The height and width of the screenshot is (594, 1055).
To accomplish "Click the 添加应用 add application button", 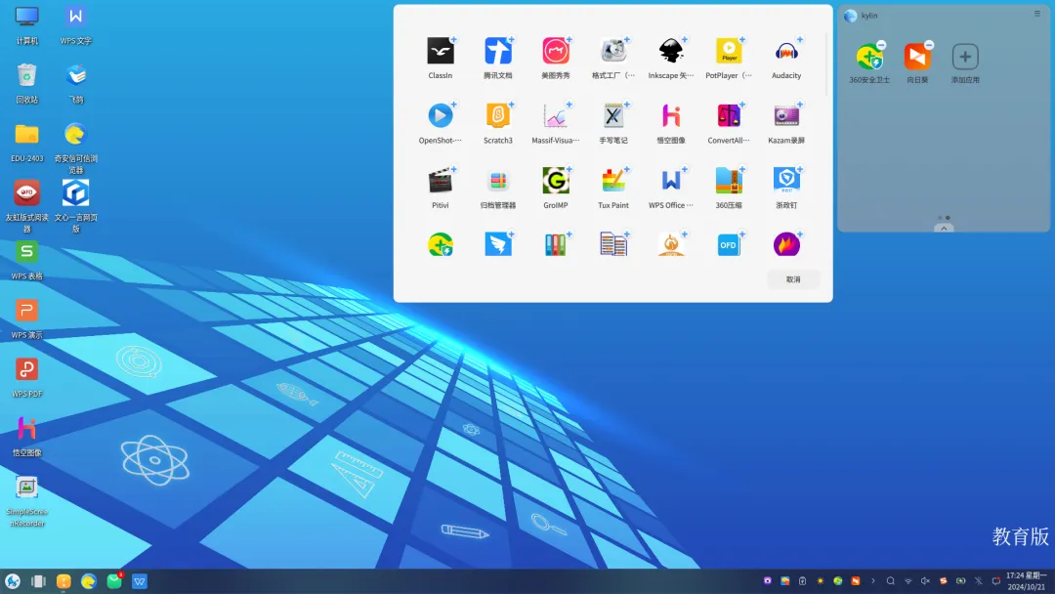I will tap(965, 57).
